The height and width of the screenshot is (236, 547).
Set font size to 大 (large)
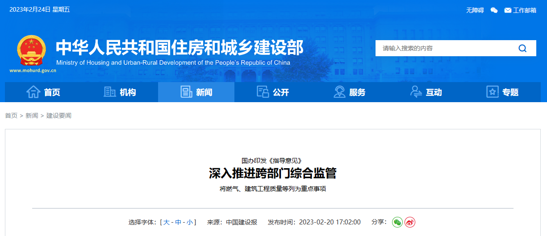[x=166, y=222]
